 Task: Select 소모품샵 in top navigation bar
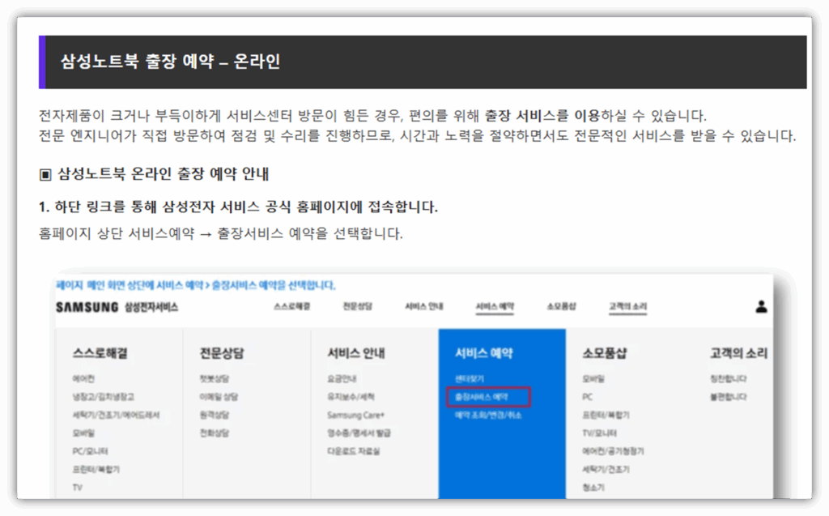[x=561, y=307]
